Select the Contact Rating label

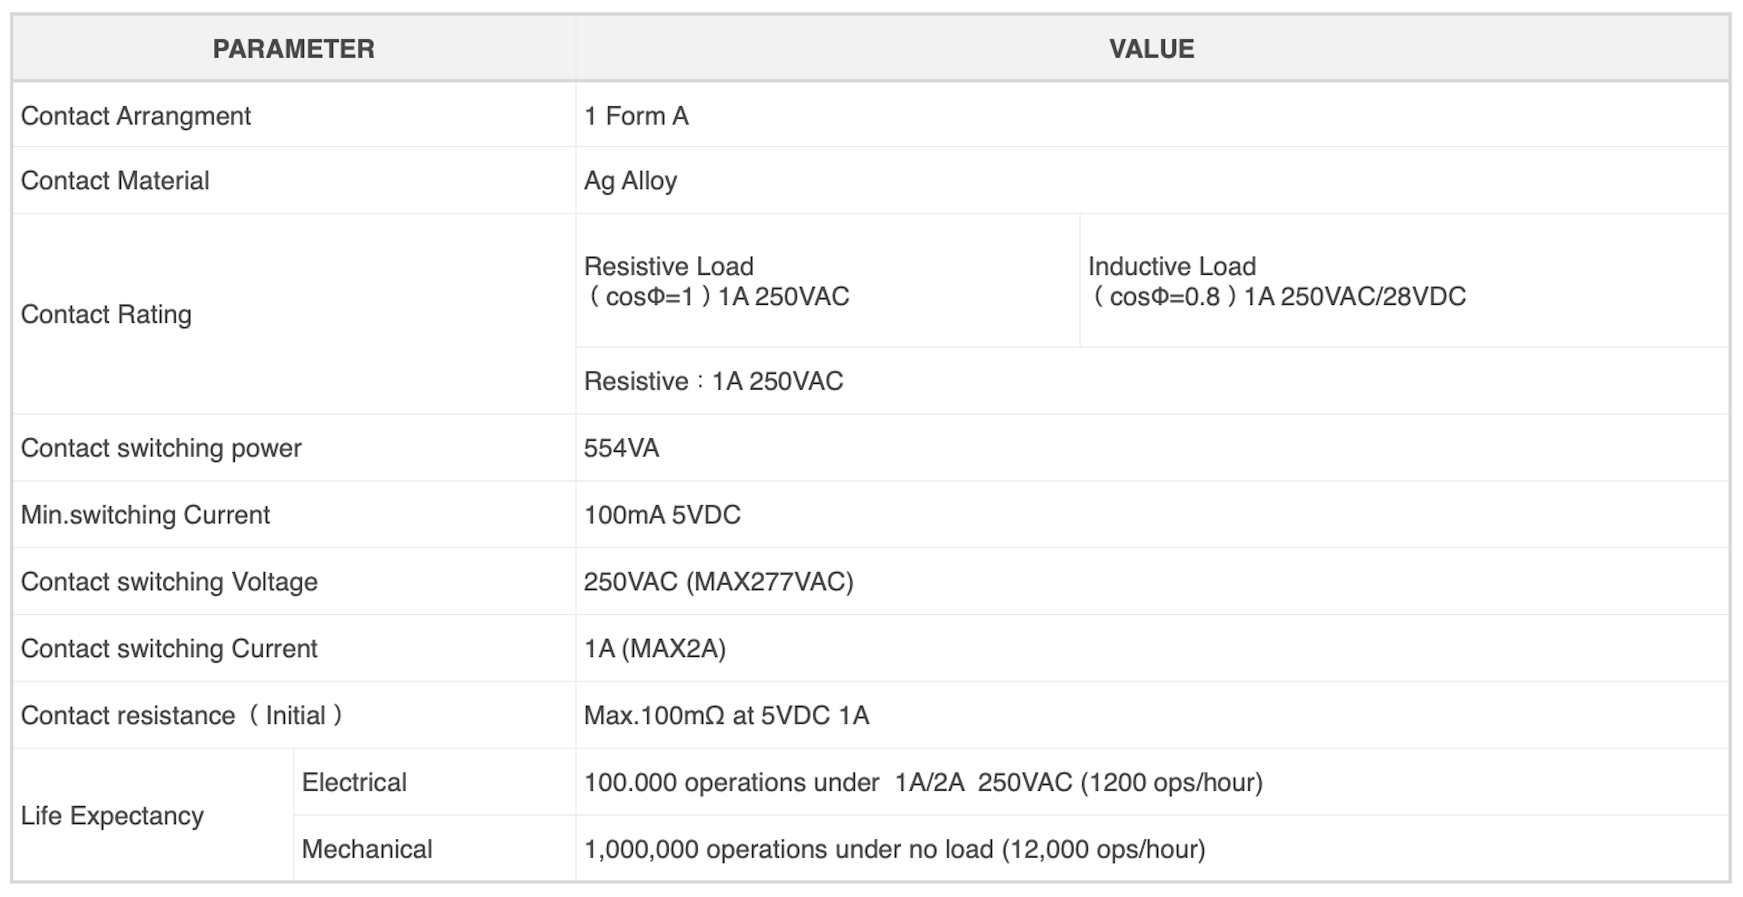pyautogui.click(x=106, y=314)
